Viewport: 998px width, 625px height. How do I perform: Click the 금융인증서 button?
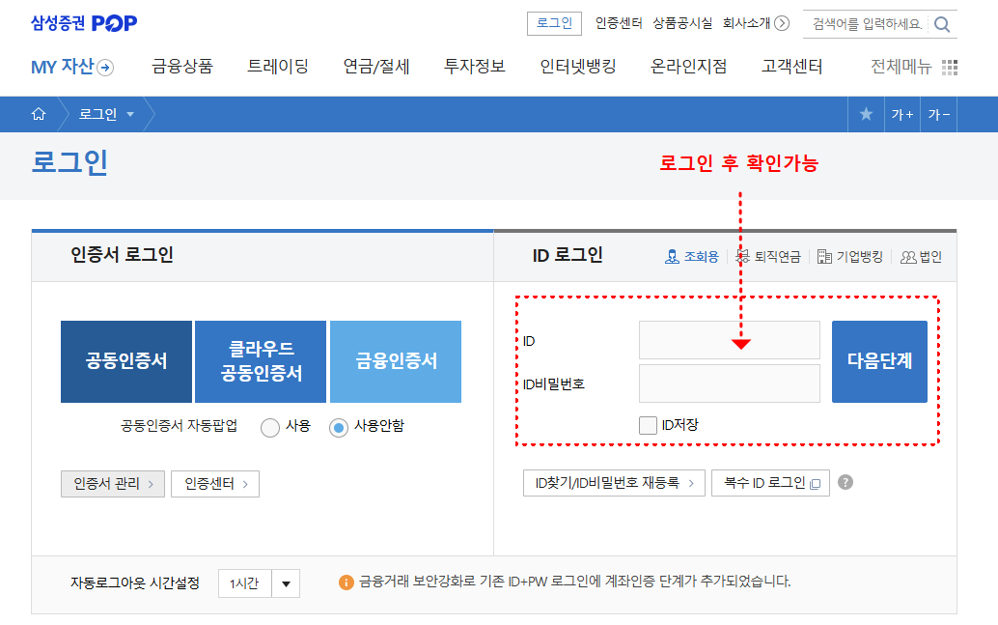[396, 361]
